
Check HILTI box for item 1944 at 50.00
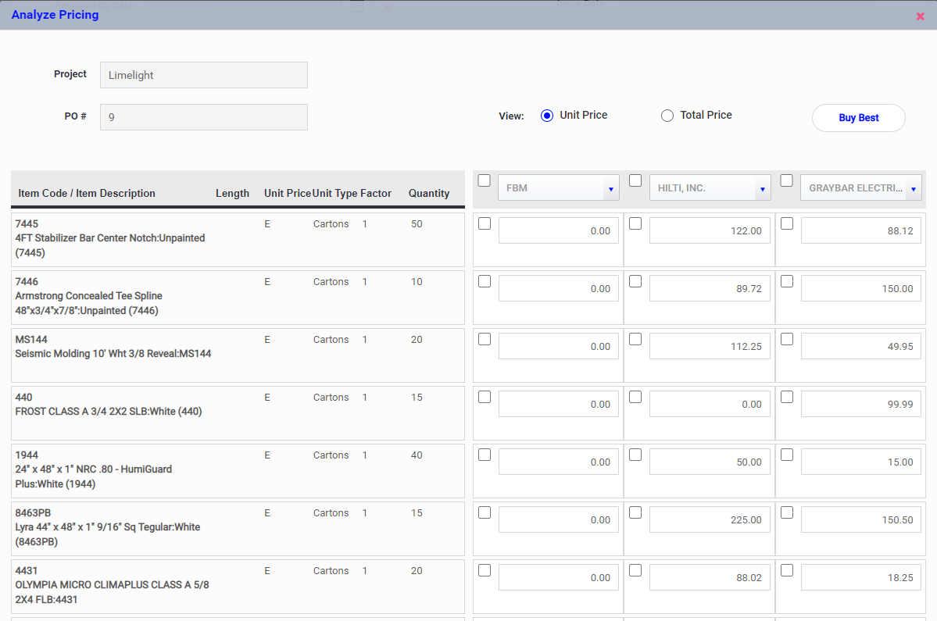pos(635,455)
